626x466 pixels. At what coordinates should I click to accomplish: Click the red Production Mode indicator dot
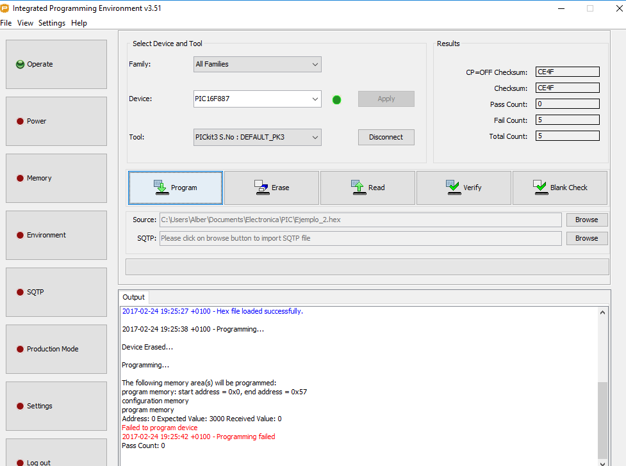20,349
